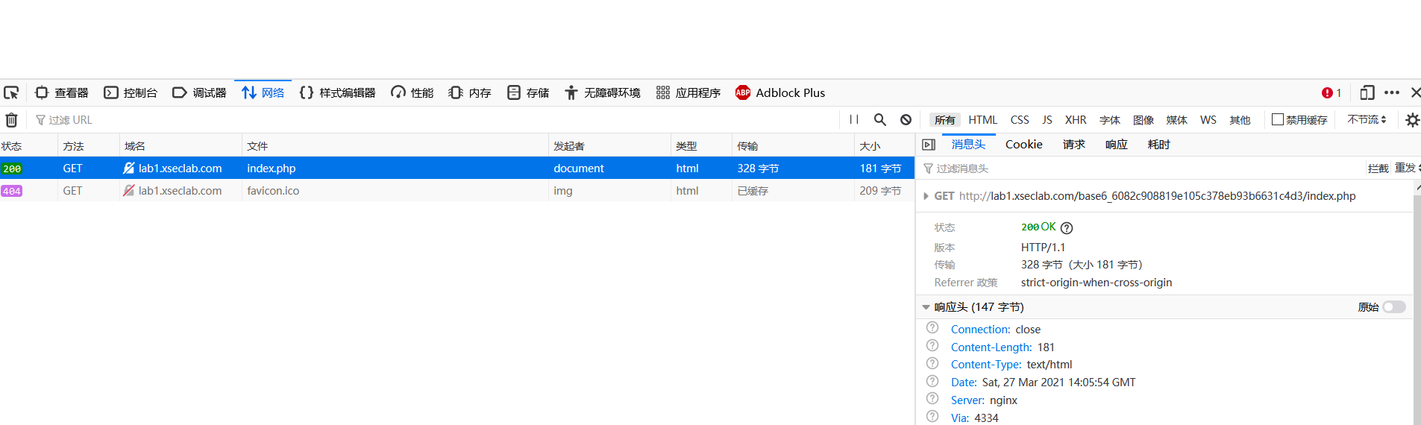Focus the 过滤消息头 headers filter field
This screenshot has height=425, width=1421.
(1141, 169)
